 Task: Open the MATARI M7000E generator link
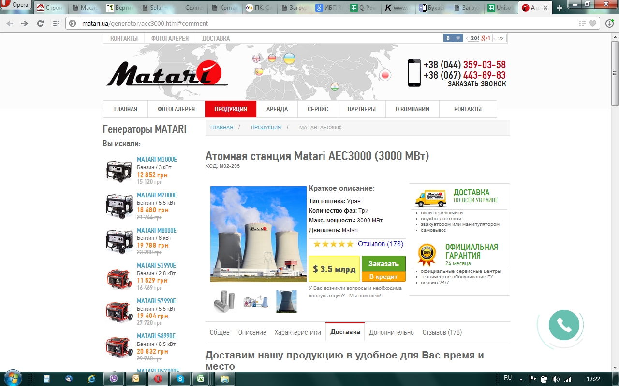click(157, 195)
